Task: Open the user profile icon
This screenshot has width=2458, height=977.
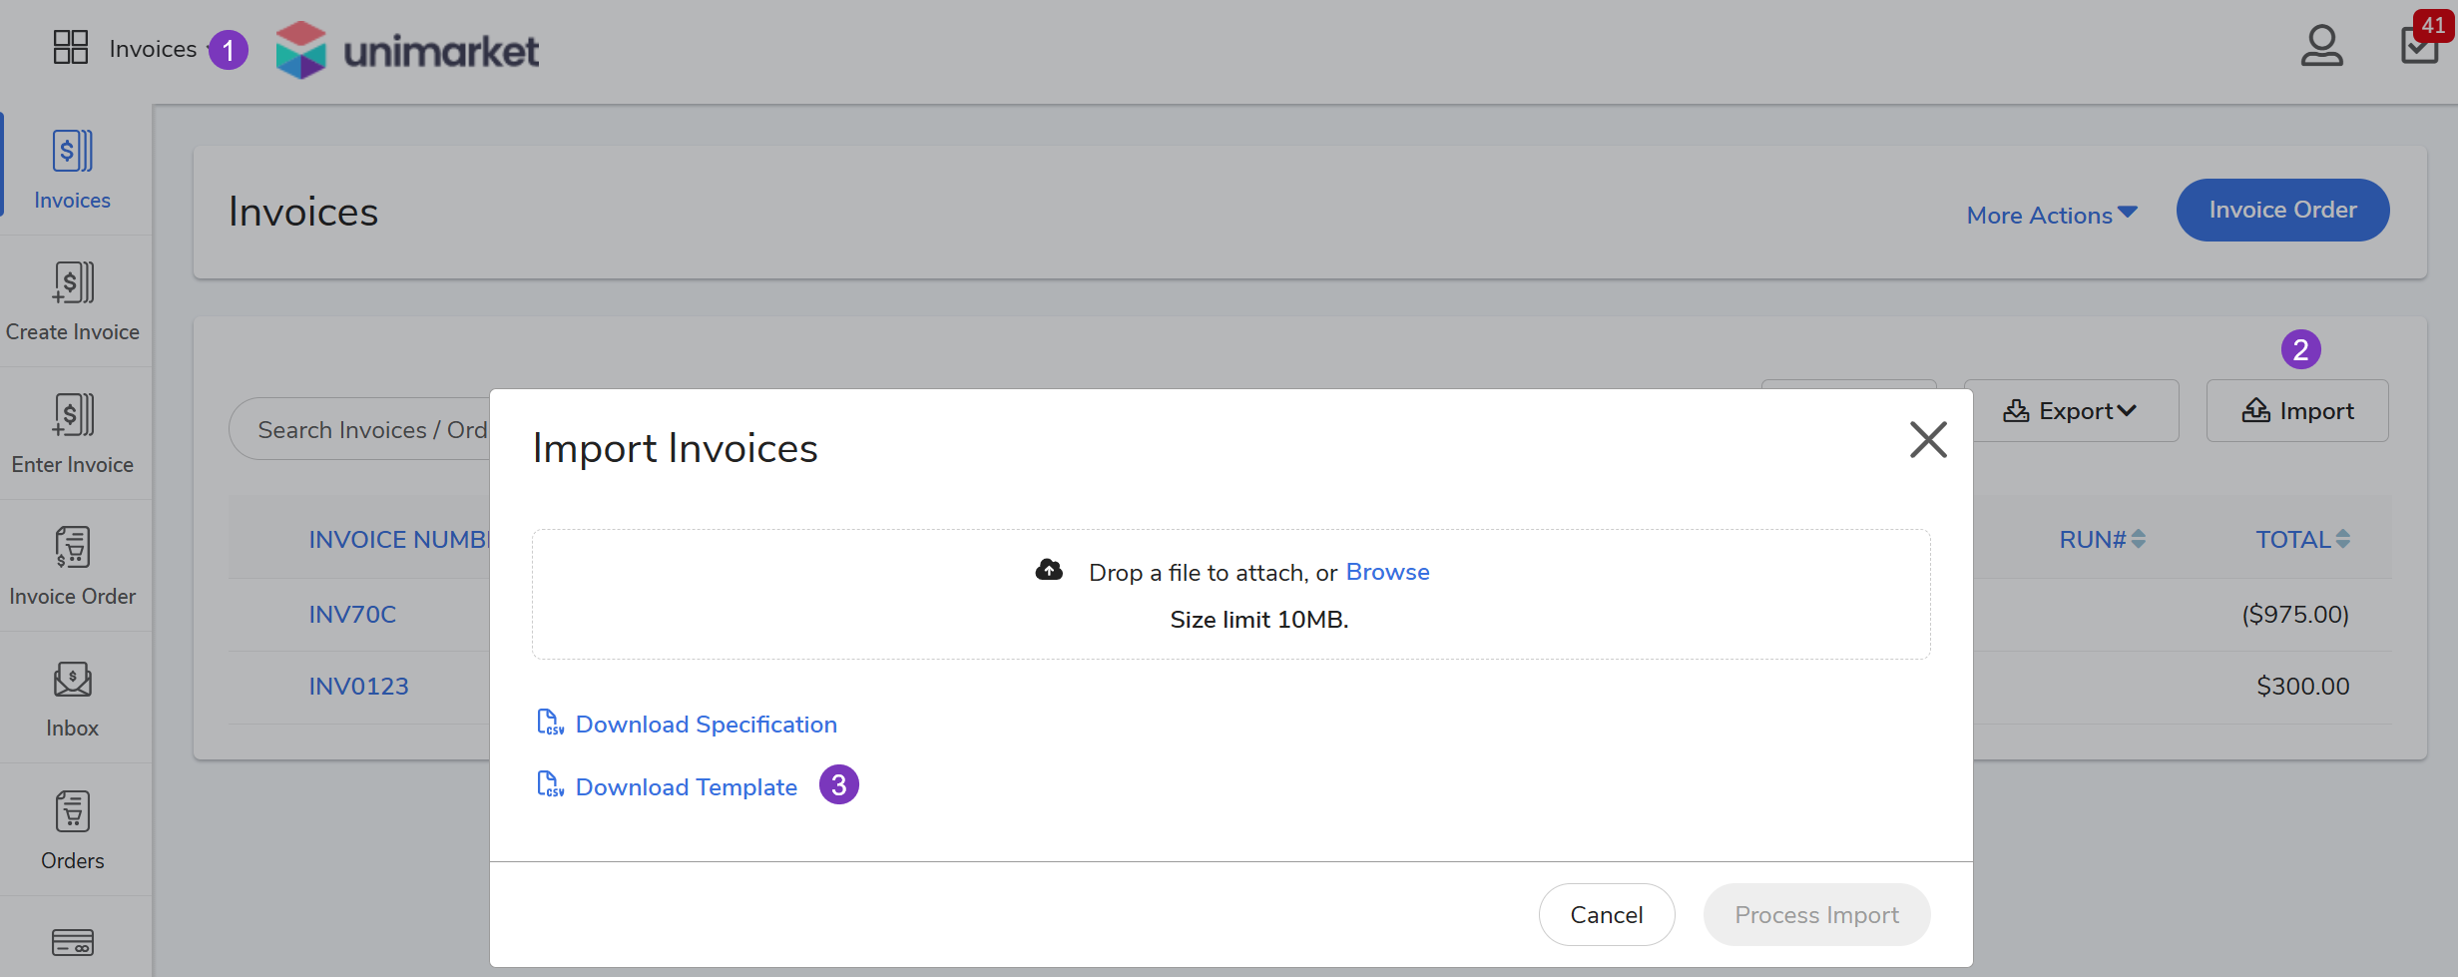Action: 2321,46
